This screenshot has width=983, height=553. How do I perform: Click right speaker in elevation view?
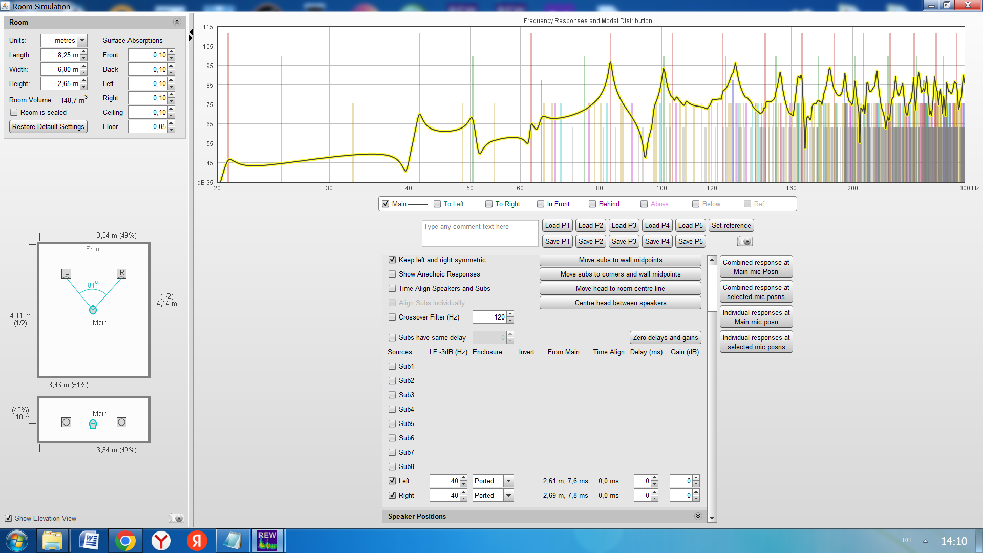click(121, 422)
